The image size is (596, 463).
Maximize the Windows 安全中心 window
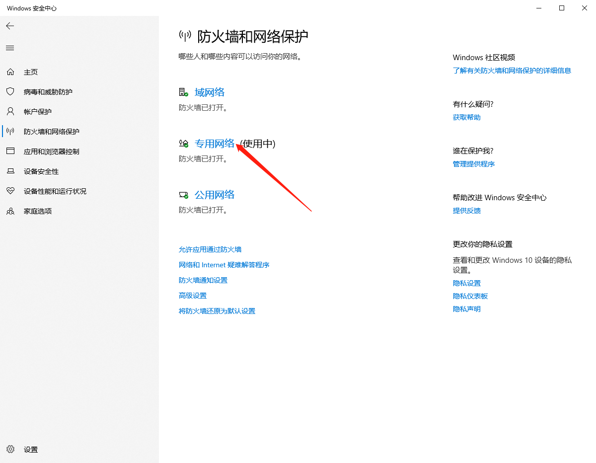click(562, 8)
